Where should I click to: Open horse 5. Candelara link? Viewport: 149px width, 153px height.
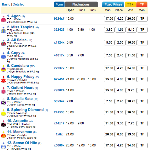tap(18, 66)
